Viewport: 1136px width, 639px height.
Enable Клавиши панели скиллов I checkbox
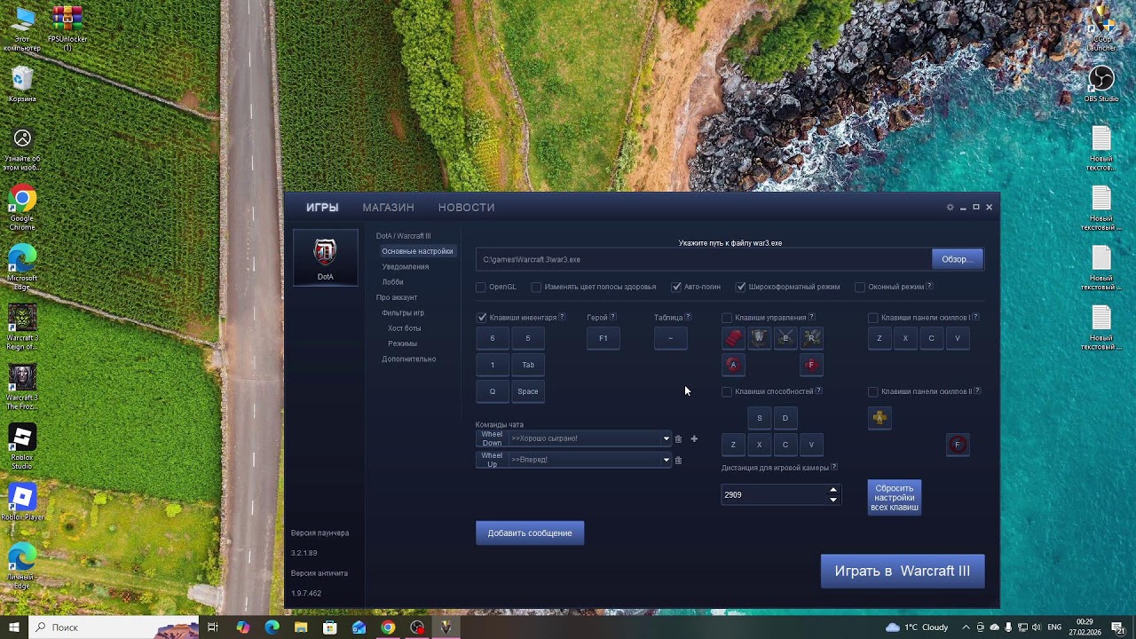tap(873, 318)
